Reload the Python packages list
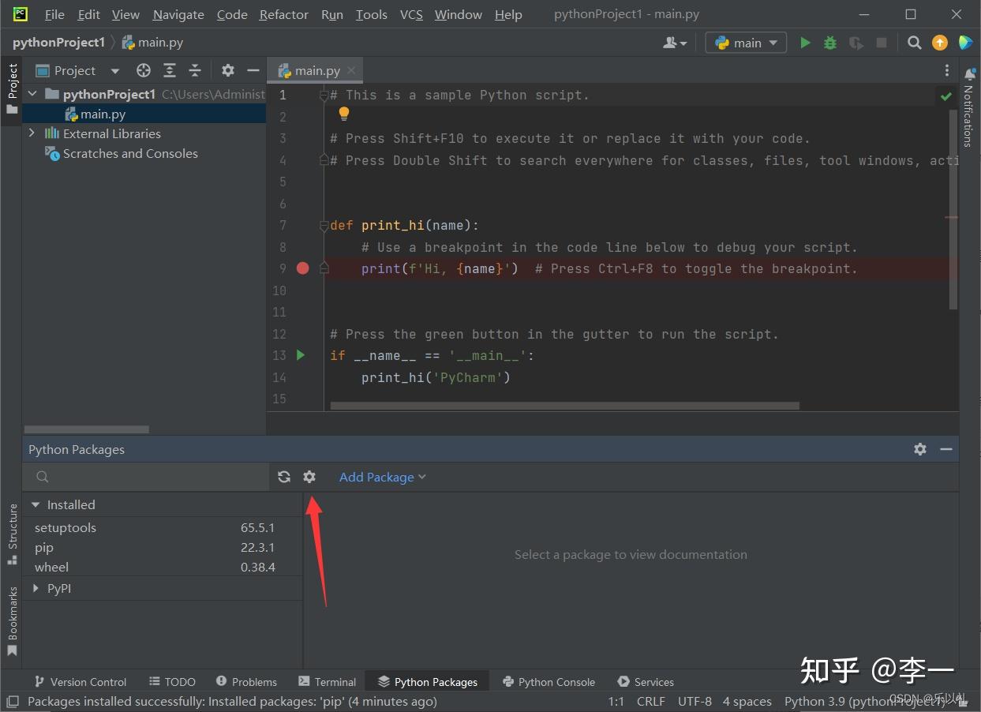981x712 pixels. (284, 477)
